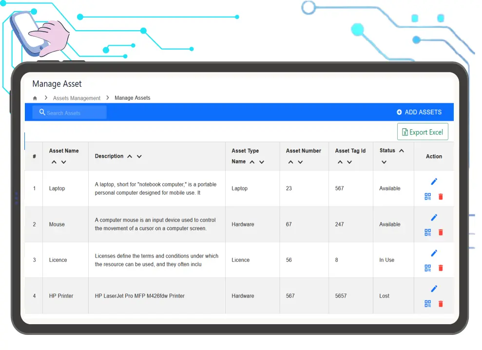
Task: Click the Available status in Laptop row
Action: (390, 188)
